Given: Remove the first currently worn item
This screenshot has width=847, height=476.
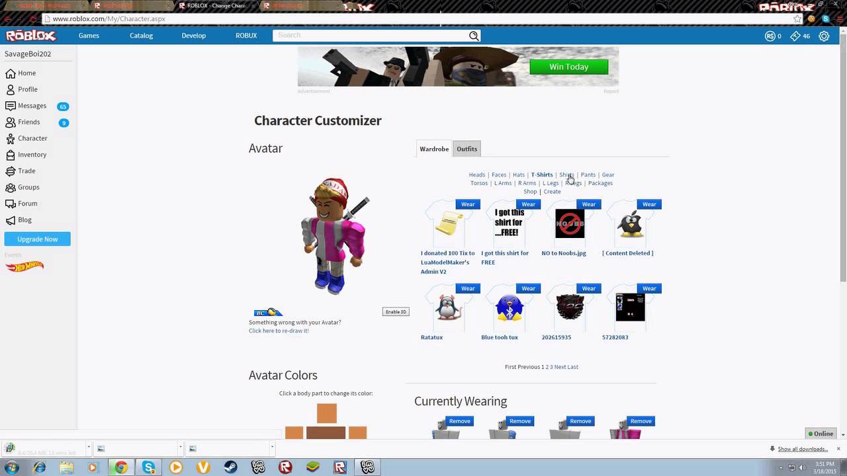Looking at the screenshot, I should tap(460, 421).
